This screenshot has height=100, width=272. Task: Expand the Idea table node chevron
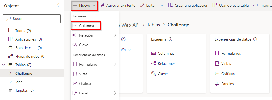(10, 82)
